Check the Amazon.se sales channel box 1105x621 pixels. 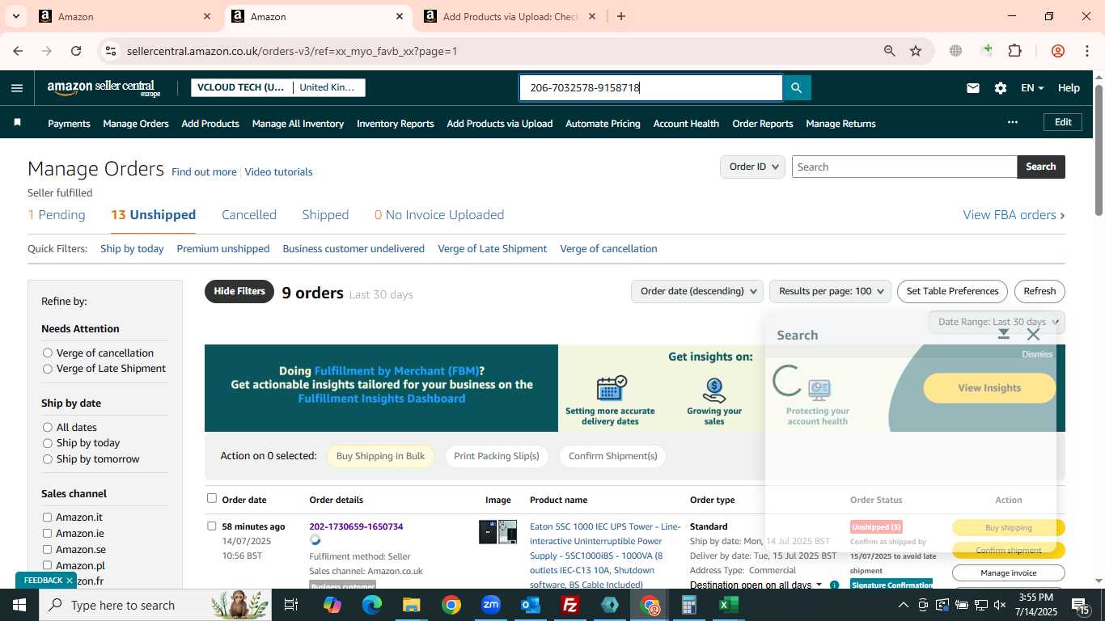pyautogui.click(x=47, y=550)
